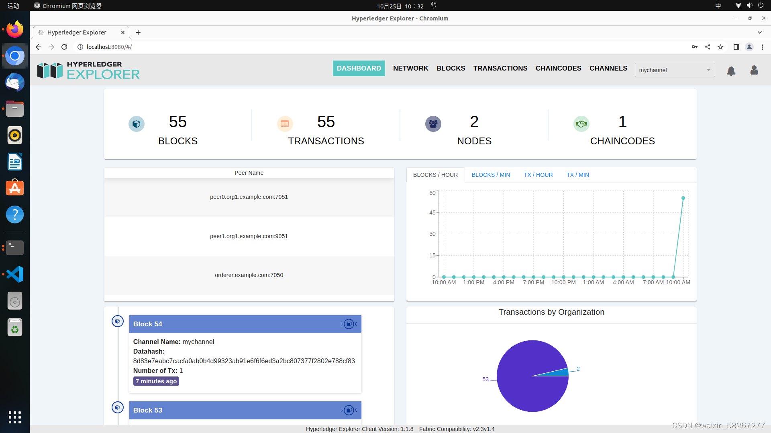Viewport: 771px width, 433px height.
Task: Open the system clock calendar
Action: click(400, 6)
